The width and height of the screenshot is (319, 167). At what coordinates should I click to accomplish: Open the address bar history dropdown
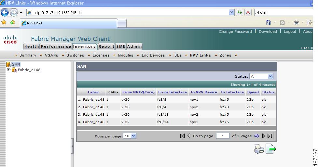tap(231, 13)
